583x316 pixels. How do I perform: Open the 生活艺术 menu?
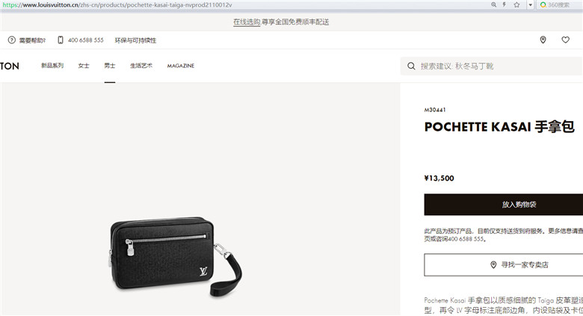tap(141, 66)
